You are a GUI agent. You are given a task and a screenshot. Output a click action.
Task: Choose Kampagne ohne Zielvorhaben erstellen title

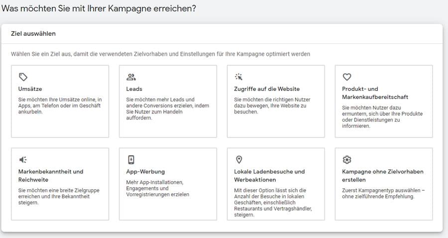click(x=383, y=175)
